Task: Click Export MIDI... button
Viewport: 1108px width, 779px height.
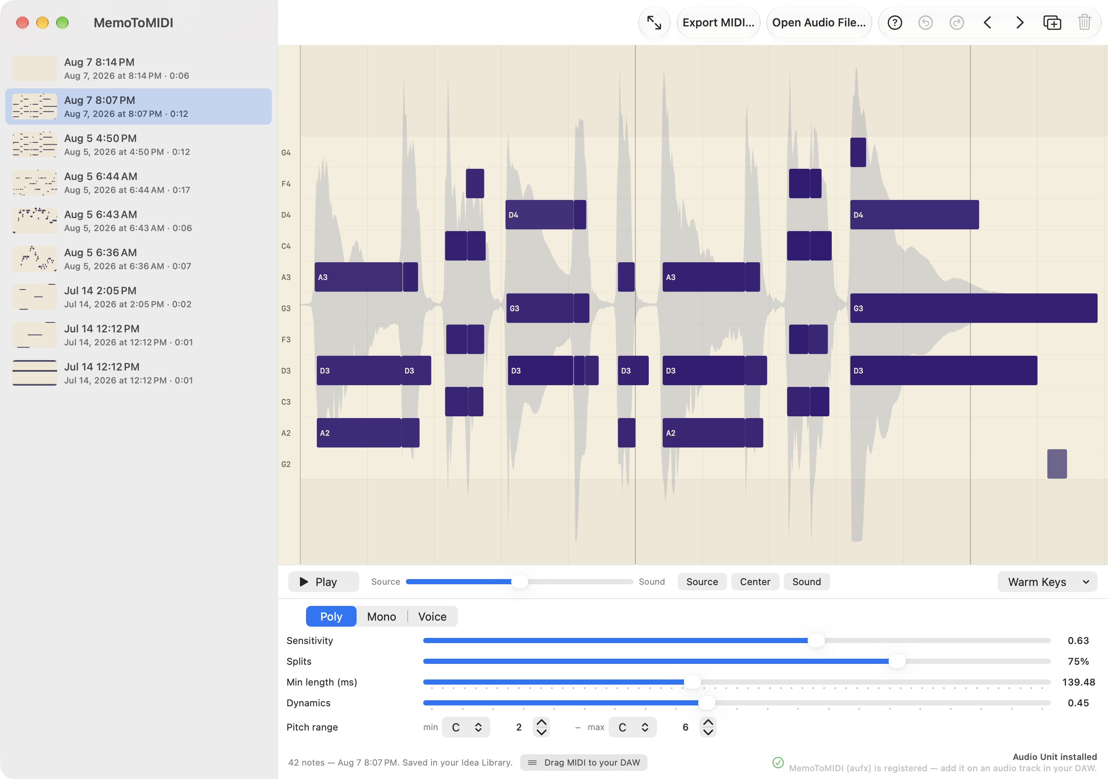Action: coord(718,23)
